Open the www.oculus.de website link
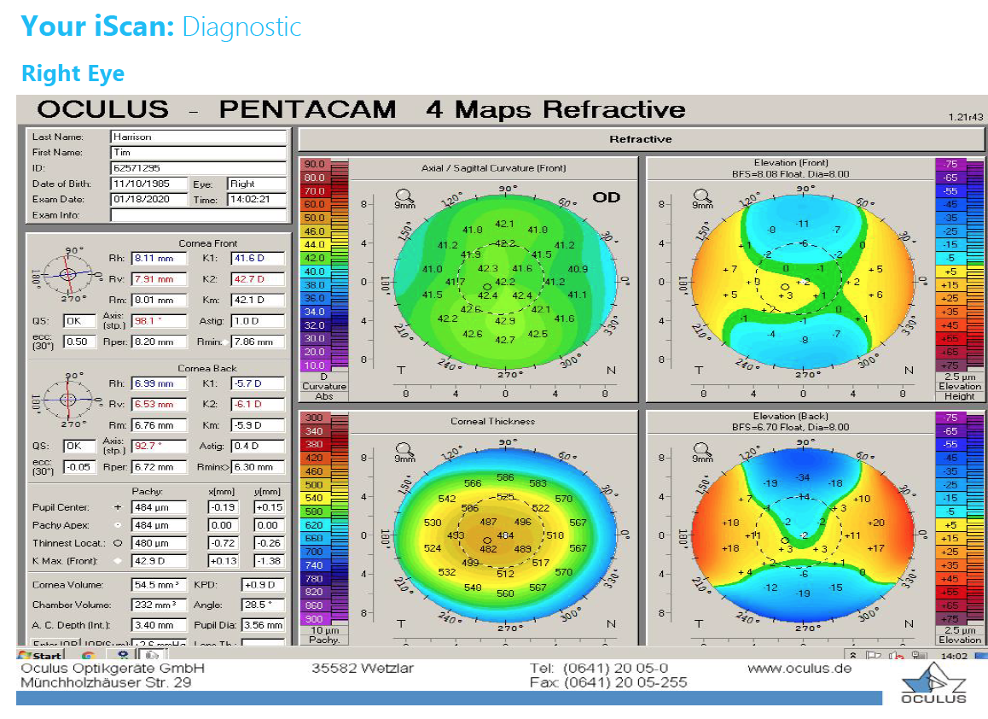Screen dimensions: 988x719 point(799,669)
